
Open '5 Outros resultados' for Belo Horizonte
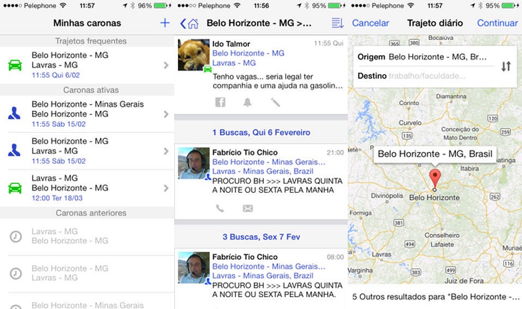click(435, 297)
